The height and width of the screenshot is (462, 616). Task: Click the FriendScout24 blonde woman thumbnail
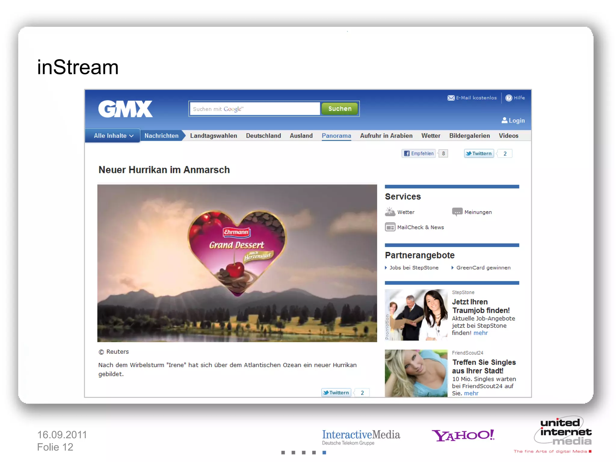click(416, 373)
